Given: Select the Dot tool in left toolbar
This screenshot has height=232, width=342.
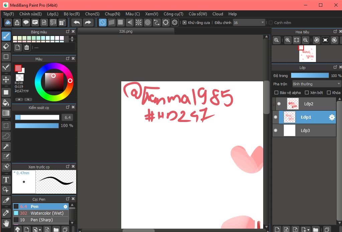Looking at the screenshot, I should tap(6, 67).
